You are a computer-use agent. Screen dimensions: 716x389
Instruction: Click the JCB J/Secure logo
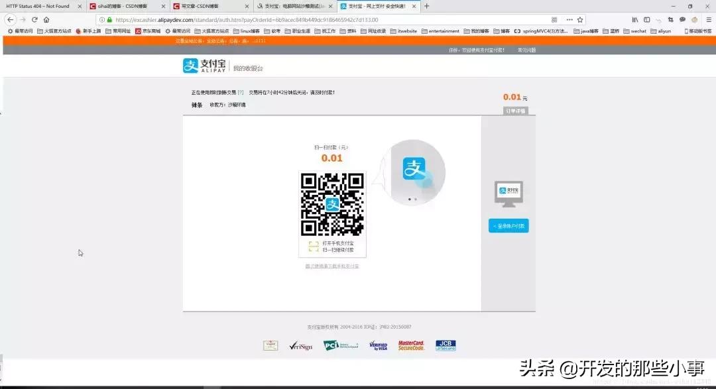pyautogui.click(x=445, y=345)
